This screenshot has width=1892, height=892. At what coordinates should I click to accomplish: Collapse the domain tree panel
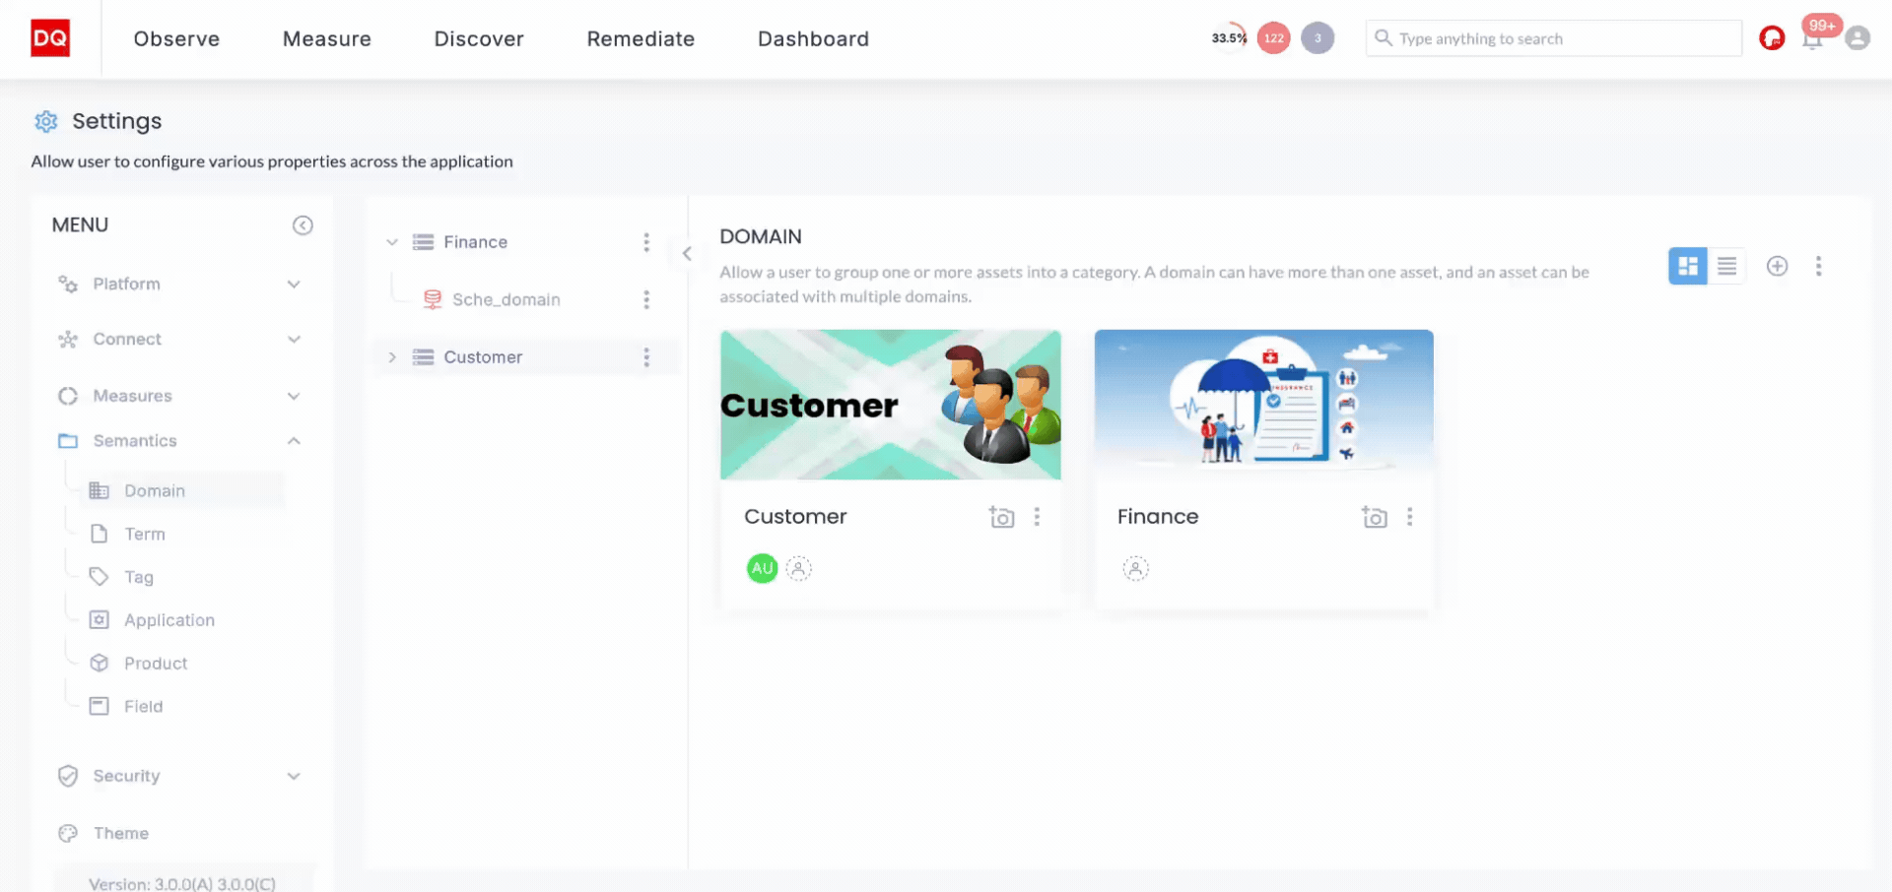687,253
